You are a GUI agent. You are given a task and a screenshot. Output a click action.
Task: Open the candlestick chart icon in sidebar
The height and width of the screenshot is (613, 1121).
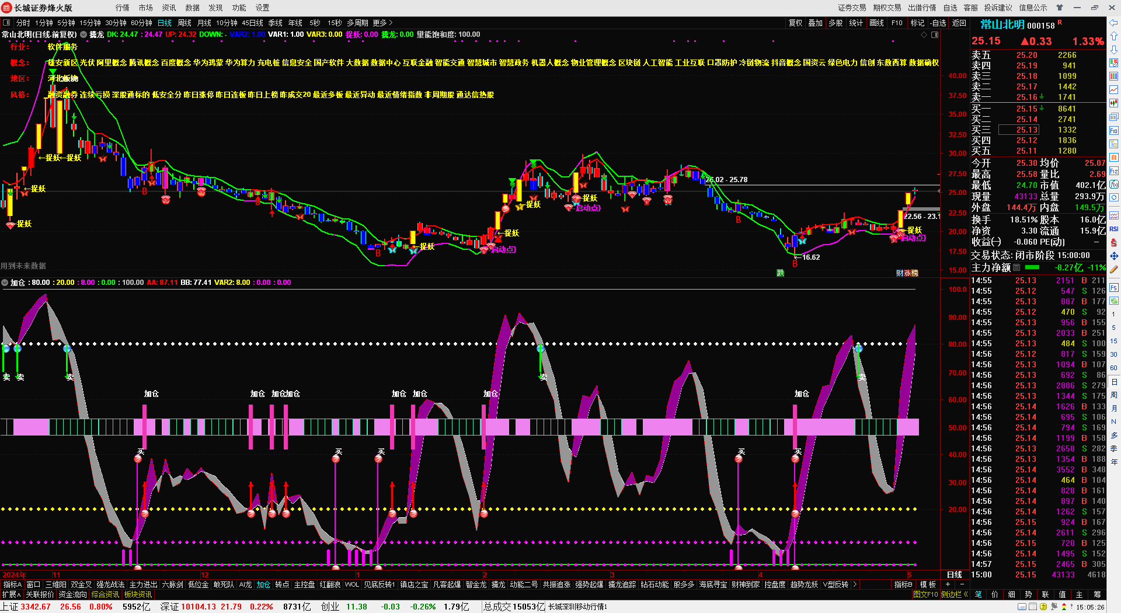1114,103
